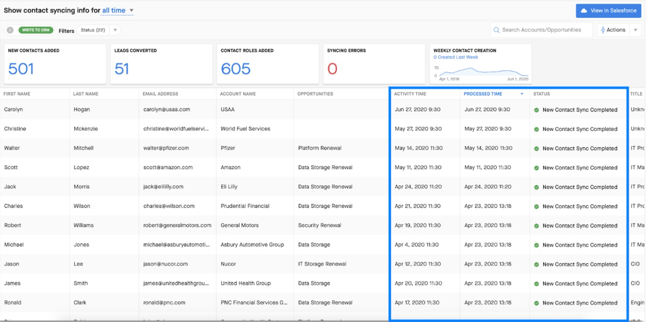Click Pfizer's "Platform Renewal" opportunity
The height and width of the screenshot is (322, 646).
coord(320,148)
